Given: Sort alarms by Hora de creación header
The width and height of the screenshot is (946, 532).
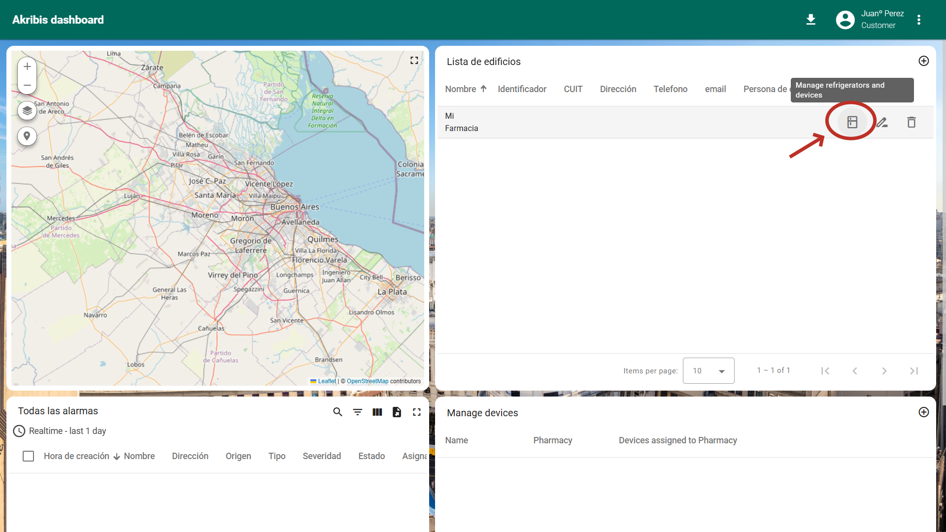Looking at the screenshot, I should pos(76,456).
